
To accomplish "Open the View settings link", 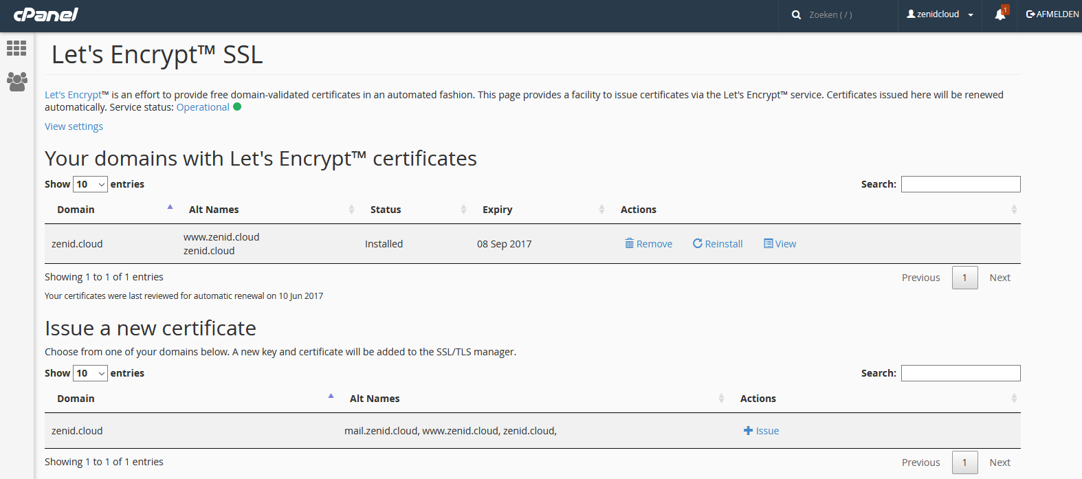I will coord(74,126).
